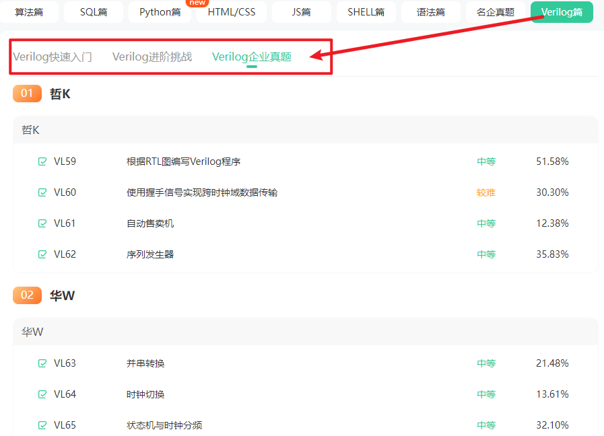
Task: Click the new badge above HTML/CSS
Action: (x=197, y=3)
